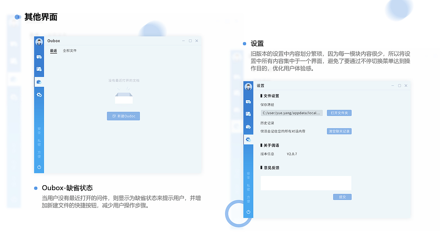This screenshot has width=440, height=247.
Task: Click the 偶语会记住您的所有对话内容 text
Action: coord(283,131)
